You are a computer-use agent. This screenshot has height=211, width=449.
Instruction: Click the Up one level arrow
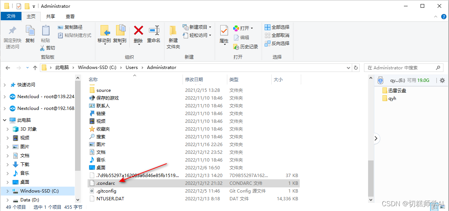[x=35, y=68]
